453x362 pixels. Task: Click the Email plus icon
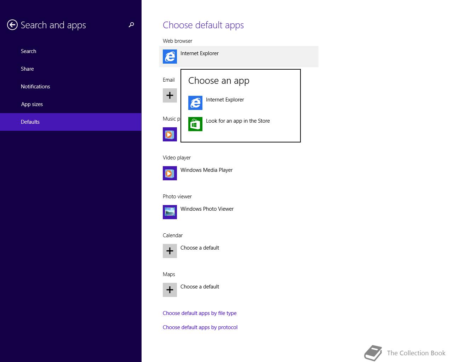click(170, 95)
